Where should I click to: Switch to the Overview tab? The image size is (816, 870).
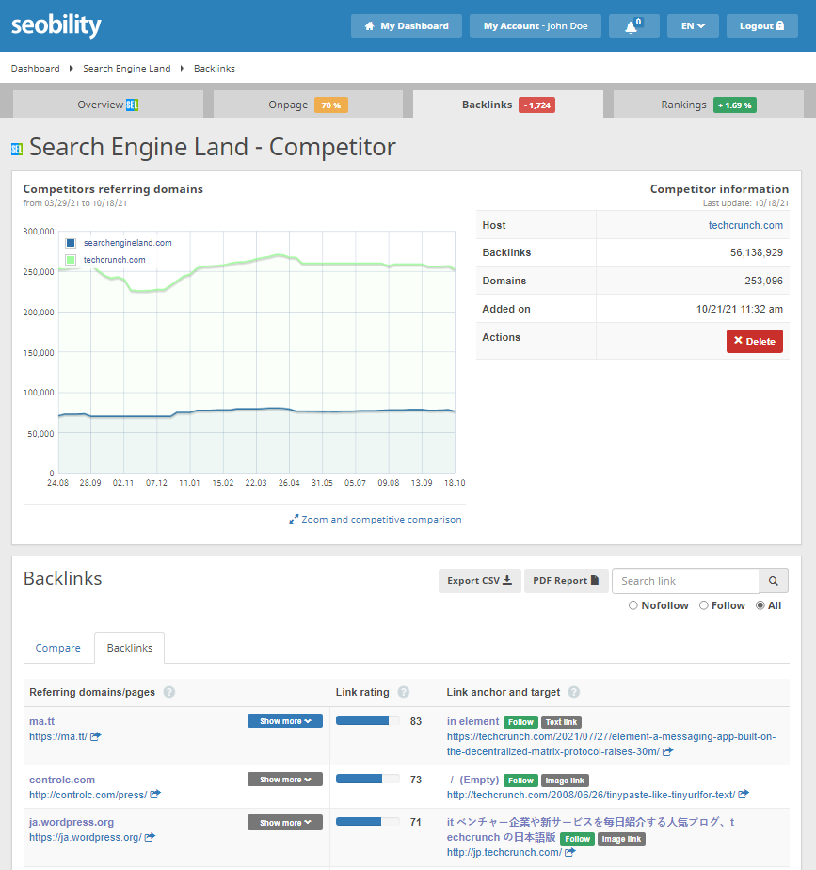click(x=108, y=105)
